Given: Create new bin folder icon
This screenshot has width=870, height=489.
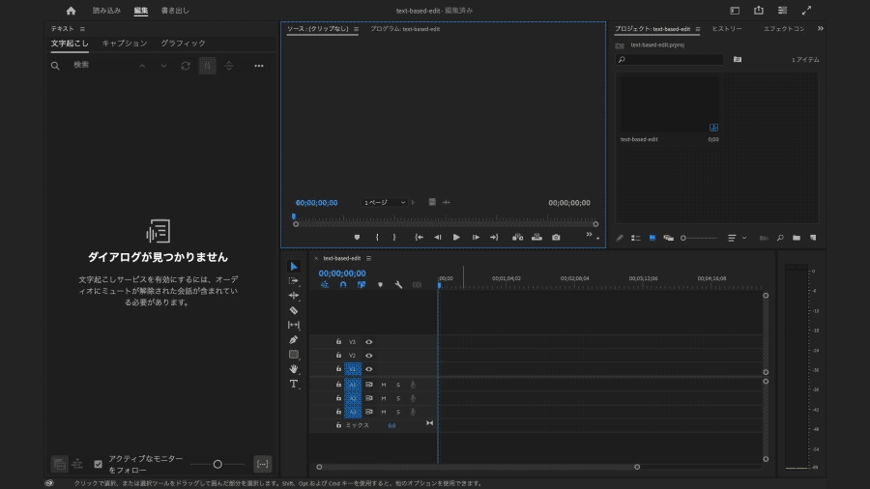Looking at the screenshot, I should point(797,238).
